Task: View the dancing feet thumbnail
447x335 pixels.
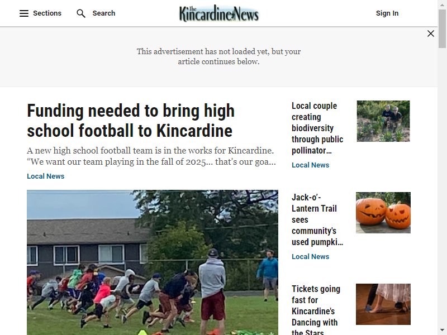Action: [x=383, y=304]
